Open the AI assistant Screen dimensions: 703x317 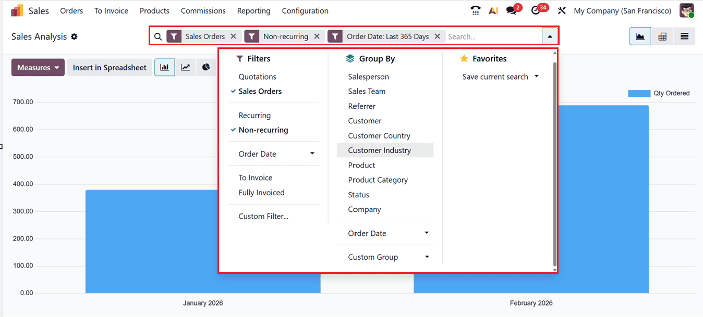pyautogui.click(x=493, y=10)
